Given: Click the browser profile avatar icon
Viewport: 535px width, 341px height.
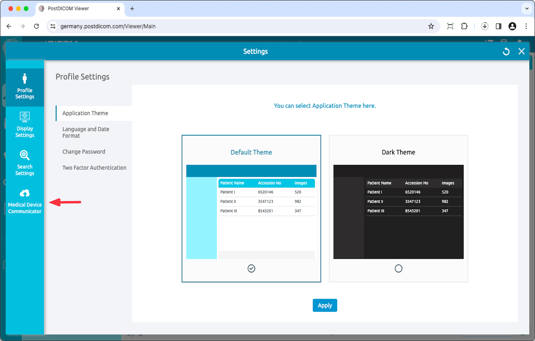Looking at the screenshot, I should click(x=512, y=26).
